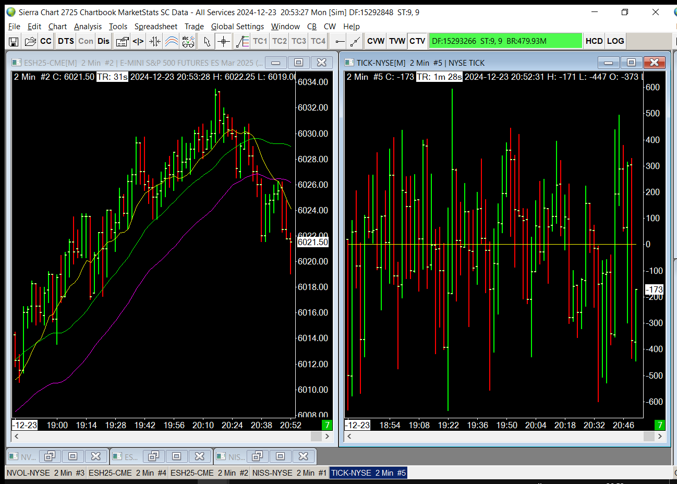Select the arrow pointer tool

207,41
